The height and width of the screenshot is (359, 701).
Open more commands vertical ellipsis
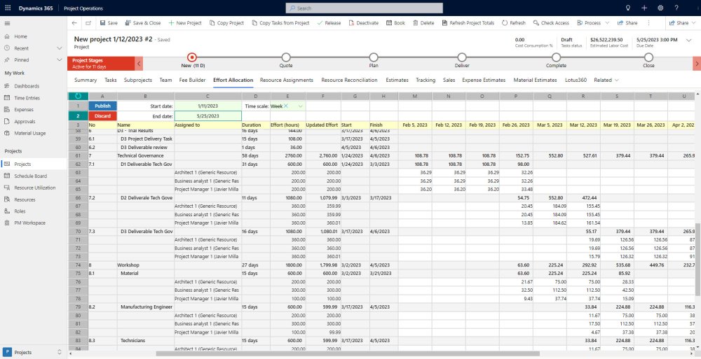(648, 23)
